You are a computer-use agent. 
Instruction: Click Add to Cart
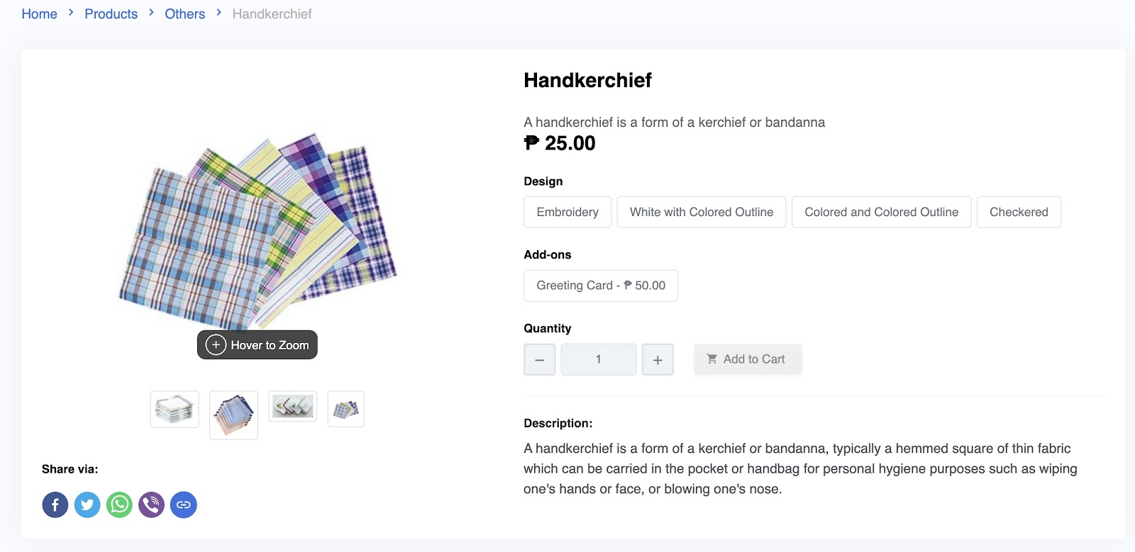pyautogui.click(x=748, y=359)
